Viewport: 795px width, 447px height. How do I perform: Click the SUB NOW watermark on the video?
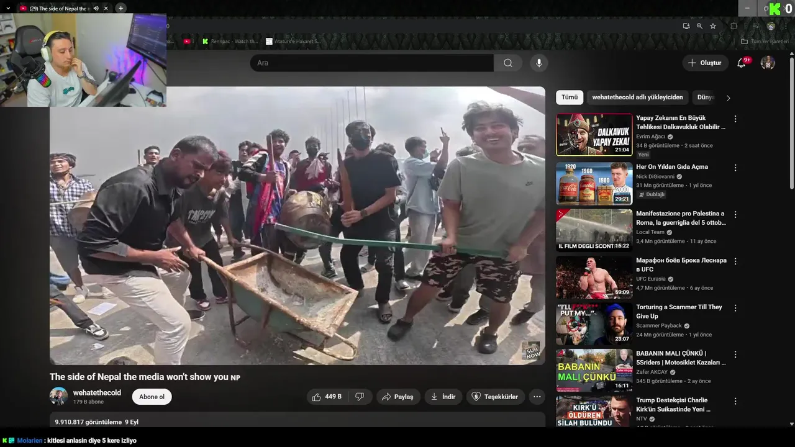(530, 351)
